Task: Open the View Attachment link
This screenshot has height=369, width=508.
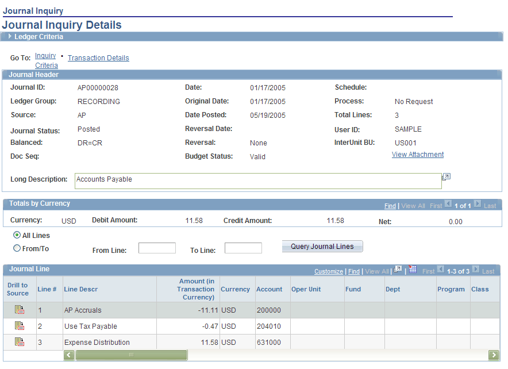Action: point(417,154)
